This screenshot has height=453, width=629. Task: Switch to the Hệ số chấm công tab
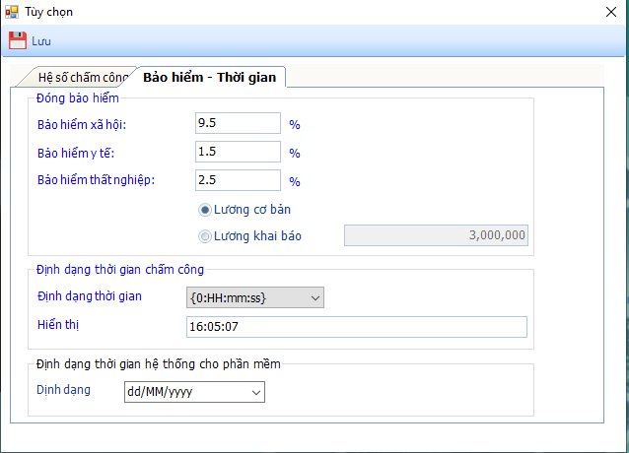point(79,77)
